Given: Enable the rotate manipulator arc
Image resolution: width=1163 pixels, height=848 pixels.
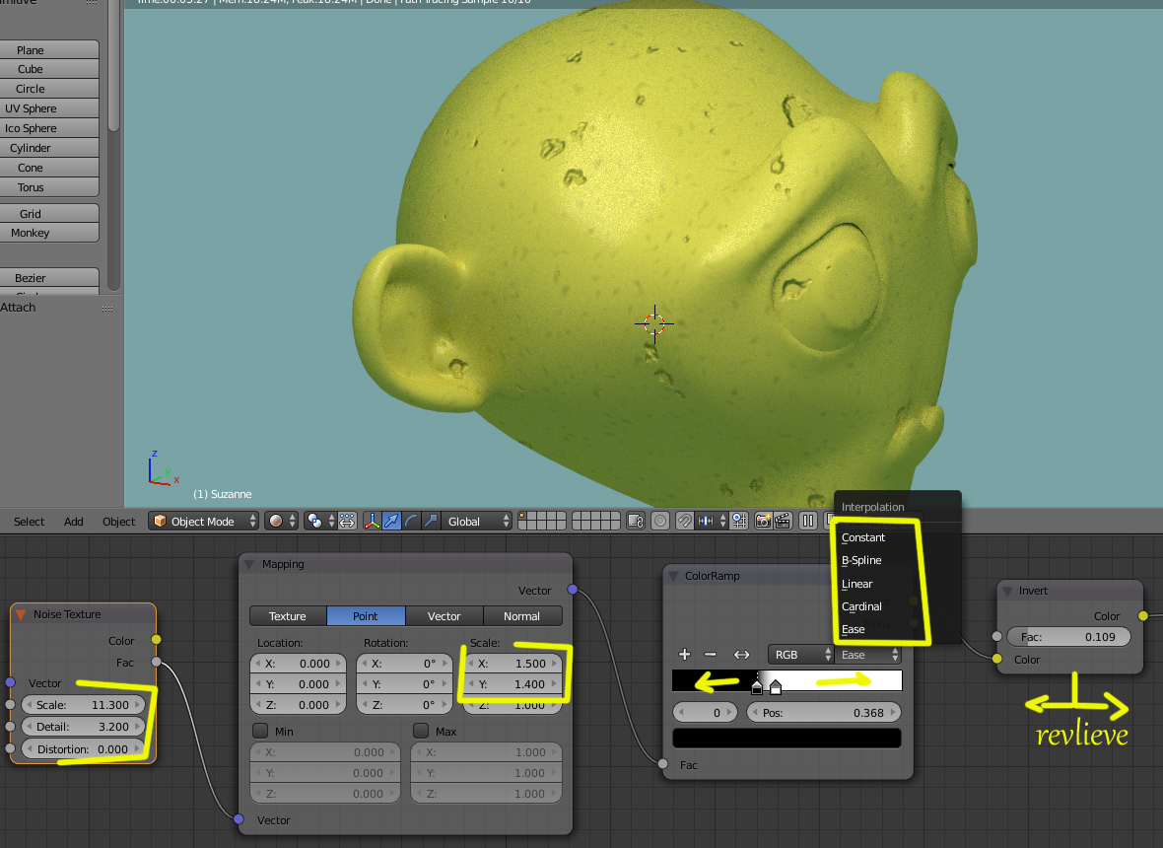Looking at the screenshot, I should coord(410,521).
